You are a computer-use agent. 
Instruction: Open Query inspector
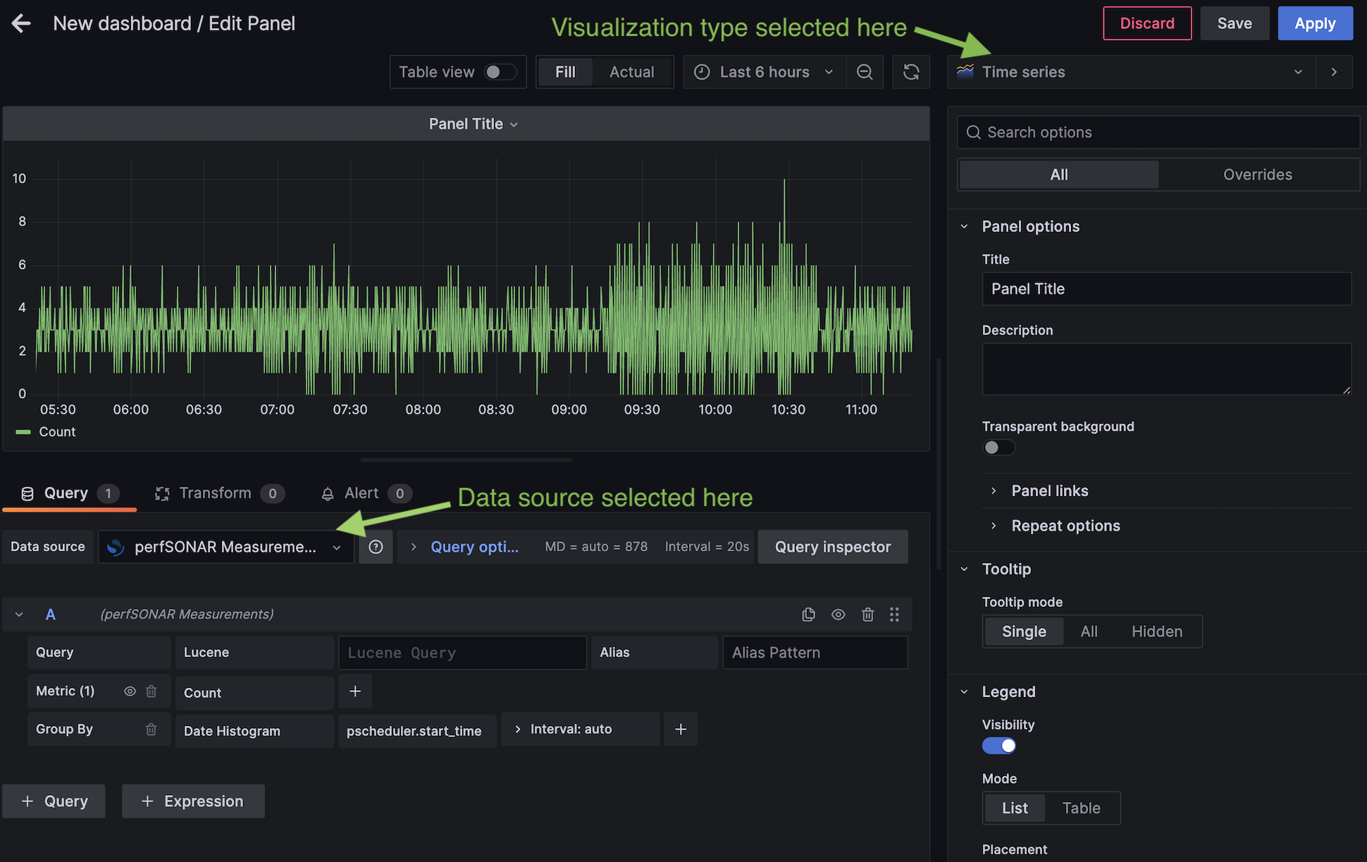(833, 547)
